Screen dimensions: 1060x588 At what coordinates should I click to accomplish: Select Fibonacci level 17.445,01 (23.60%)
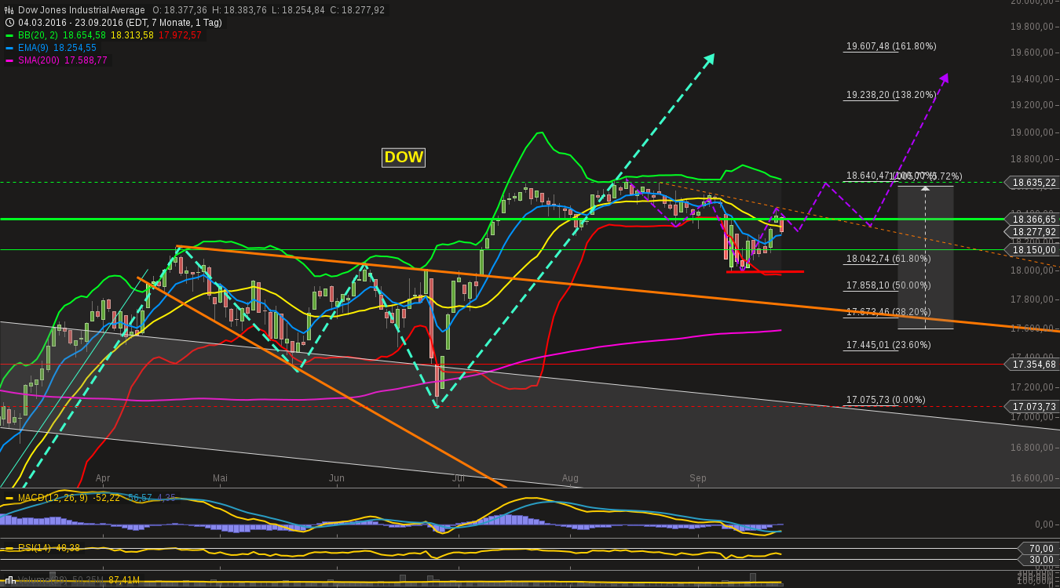888,345
